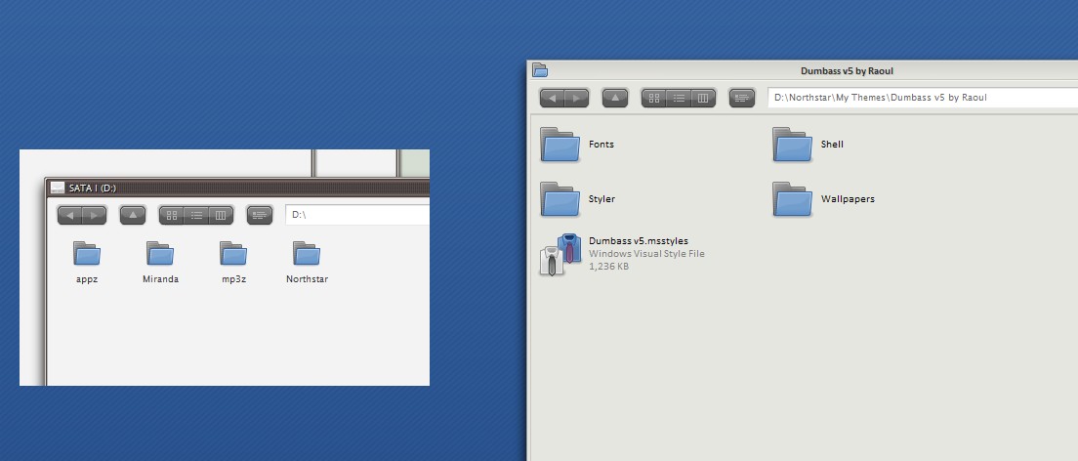
Task: Click the appz folder name
Action: pyautogui.click(x=87, y=279)
